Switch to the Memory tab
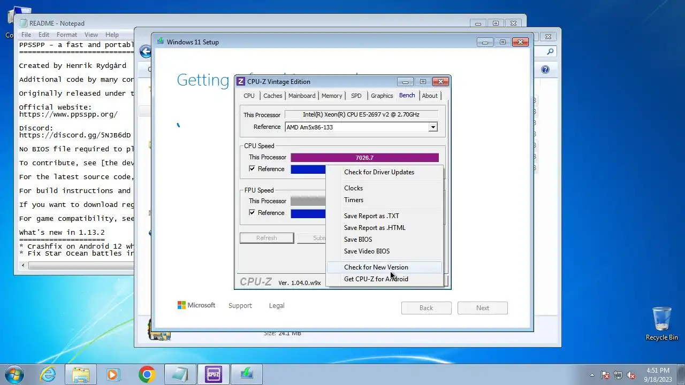Screen dimensions: 685x385 (332, 96)
